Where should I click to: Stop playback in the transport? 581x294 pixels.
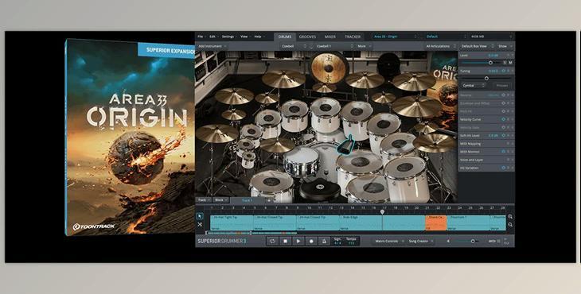click(285, 241)
